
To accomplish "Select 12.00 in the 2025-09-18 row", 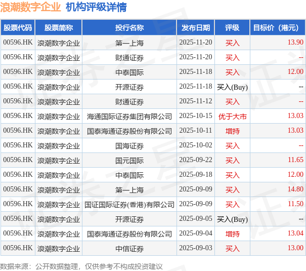I will tap(295, 174).
